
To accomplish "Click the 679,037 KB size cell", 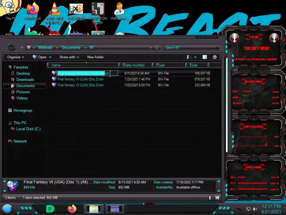I will (202, 79).
